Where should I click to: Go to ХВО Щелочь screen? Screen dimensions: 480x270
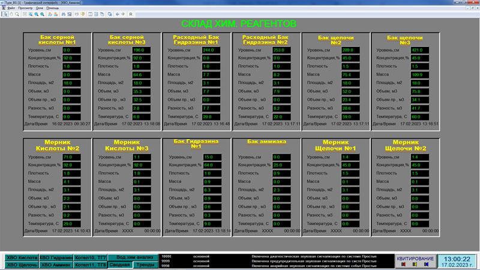point(22,265)
